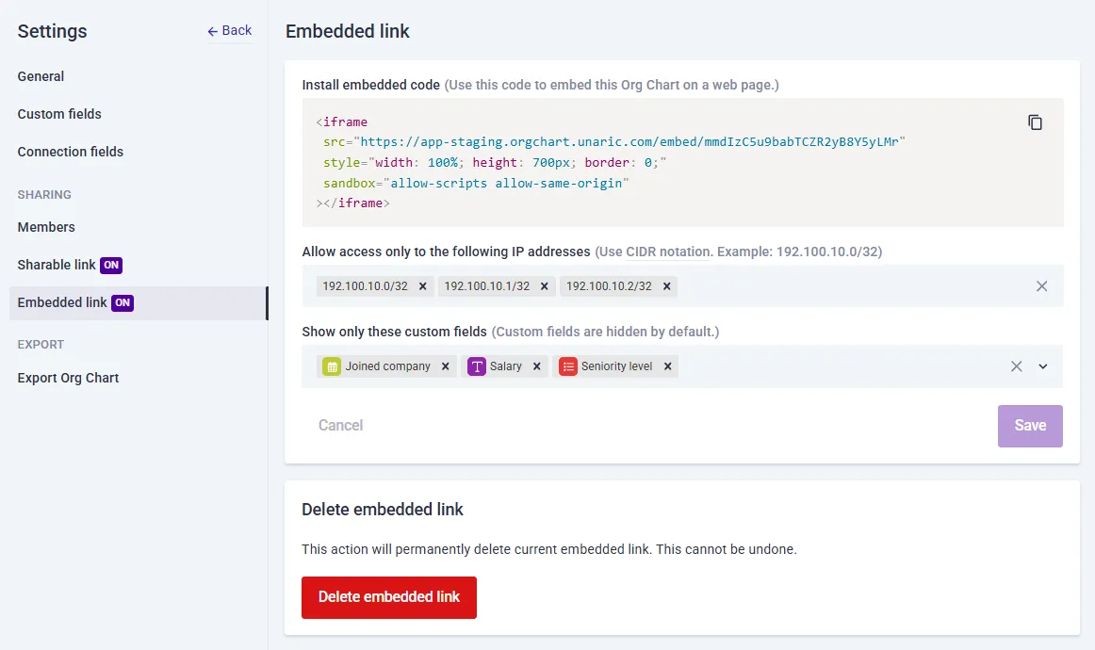The width and height of the screenshot is (1095, 650).
Task: Clear all IP addresses
Action: pyautogui.click(x=1041, y=286)
